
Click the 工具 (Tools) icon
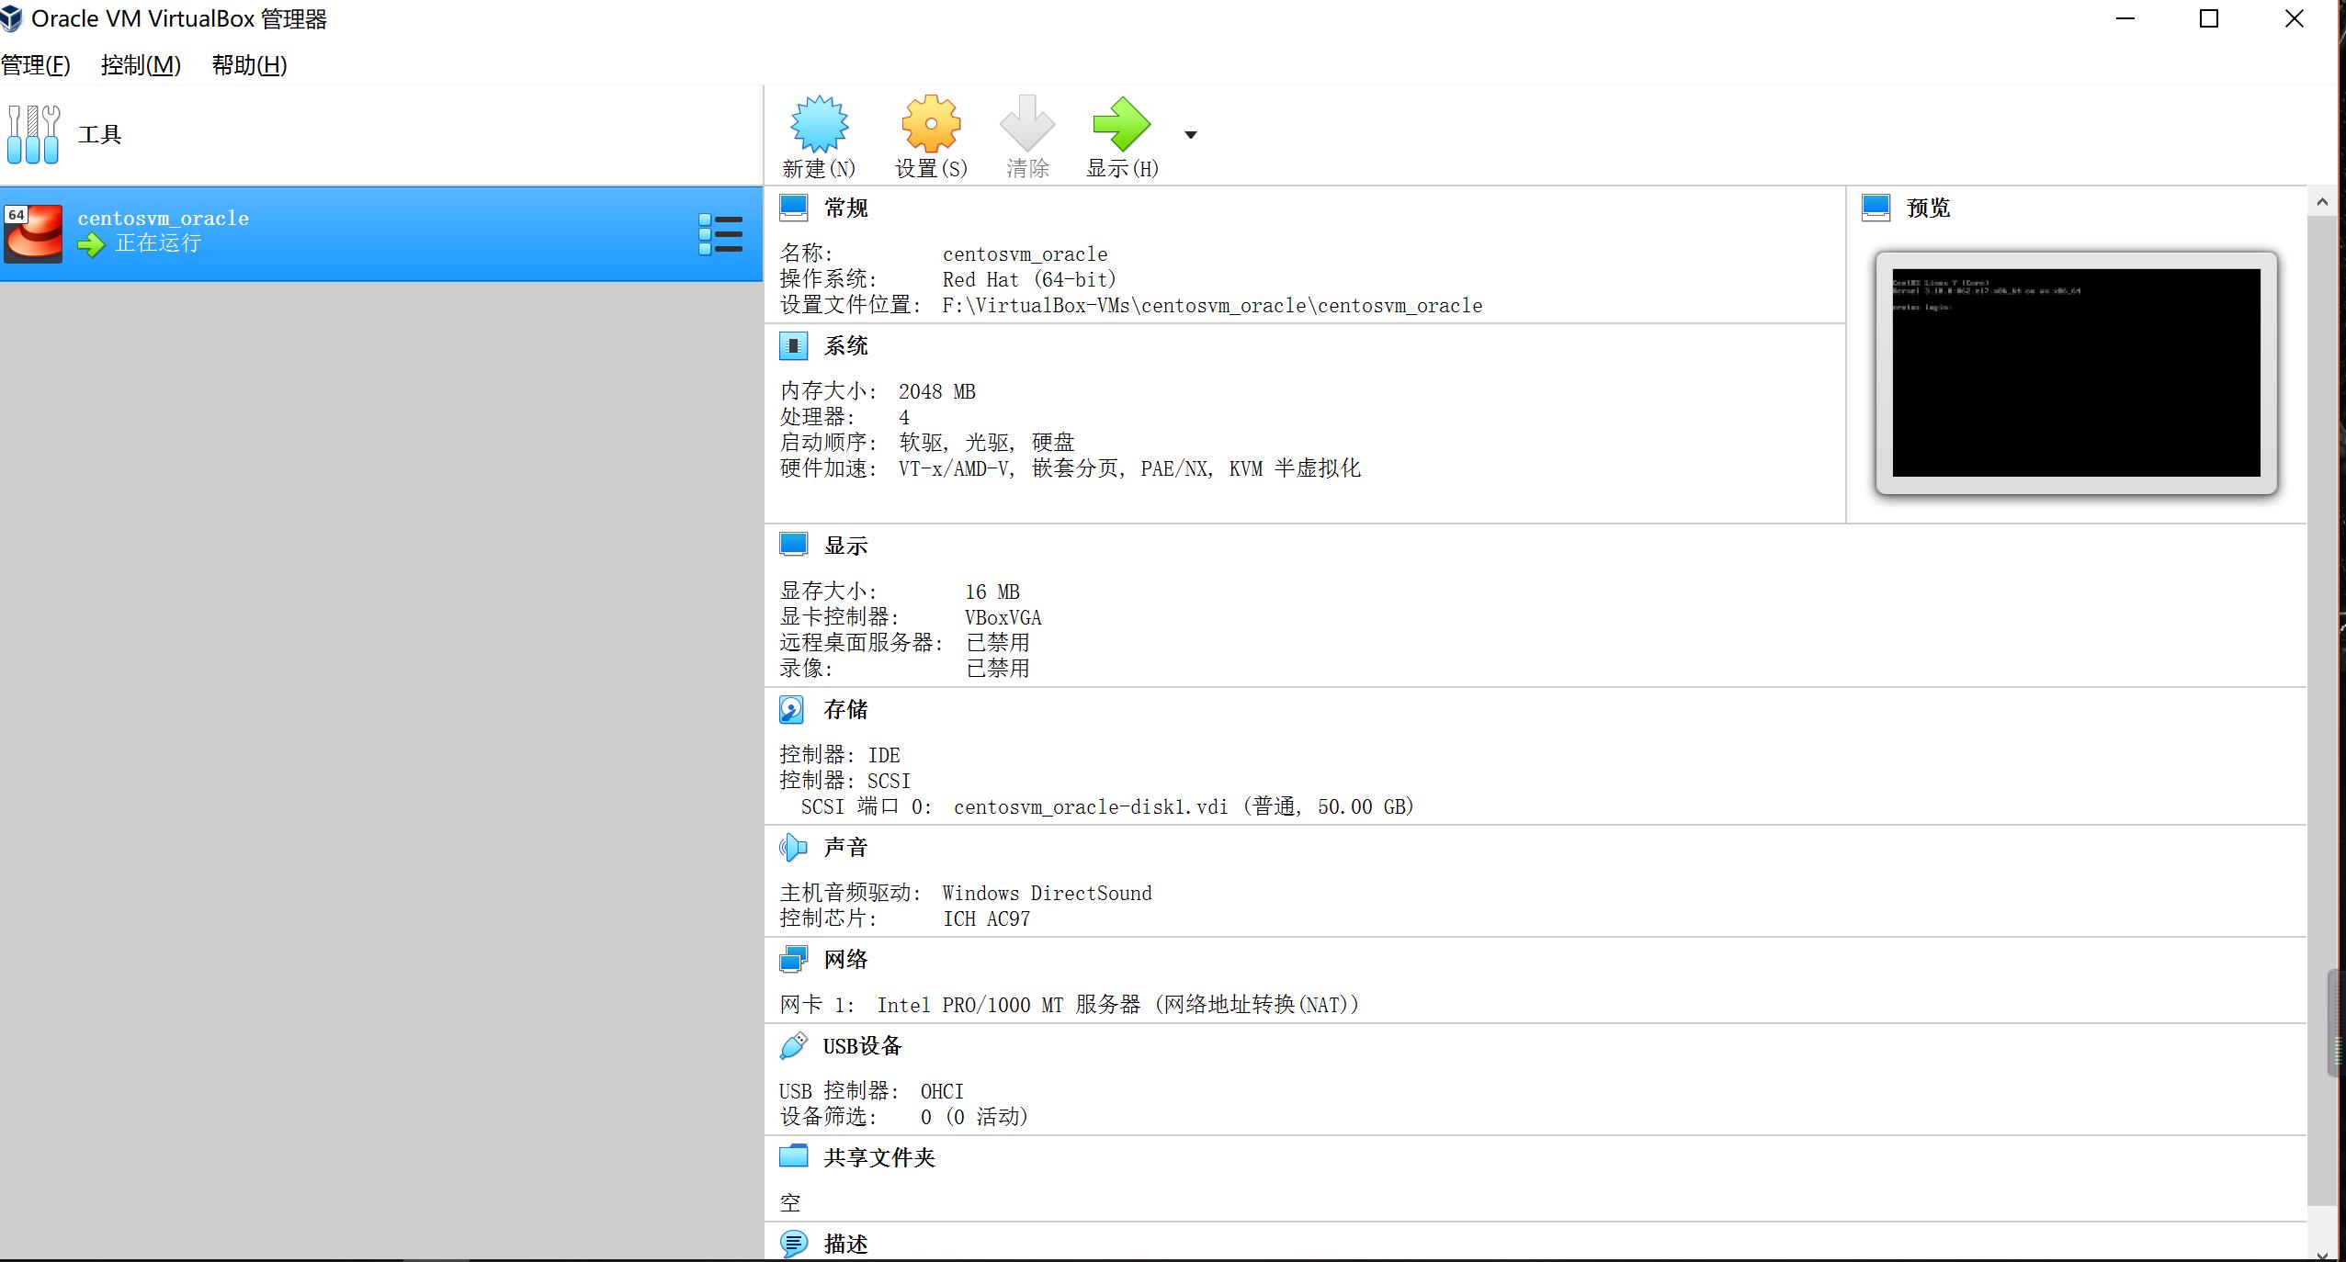coord(33,134)
